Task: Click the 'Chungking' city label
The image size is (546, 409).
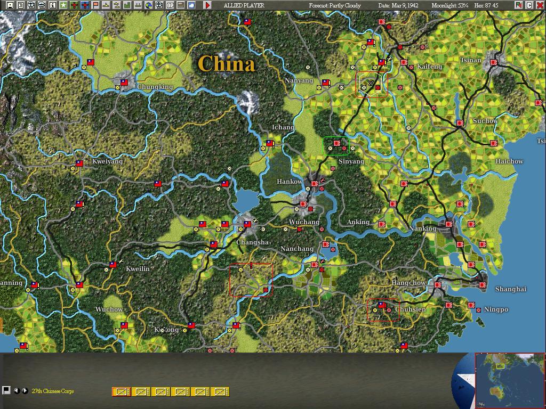Action: (x=155, y=86)
